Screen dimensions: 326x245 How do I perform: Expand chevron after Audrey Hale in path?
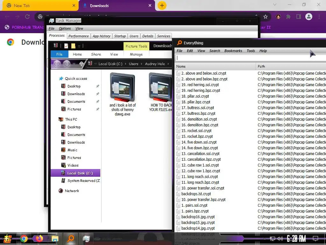pyautogui.click(x=168, y=64)
